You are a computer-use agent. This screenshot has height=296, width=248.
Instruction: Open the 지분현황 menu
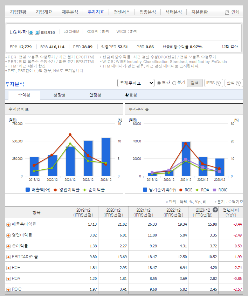click(200, 12)
